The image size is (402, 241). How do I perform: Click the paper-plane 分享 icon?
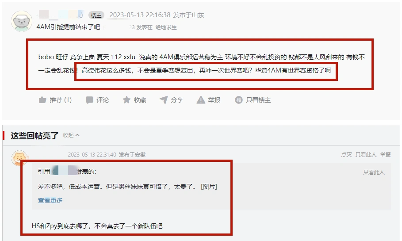pyautogui.click(x=164, y=100)
